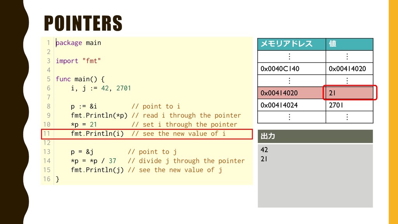Click comment '// point to i'
Viewport: 398px width, 224px height.
tap(156, 106)
